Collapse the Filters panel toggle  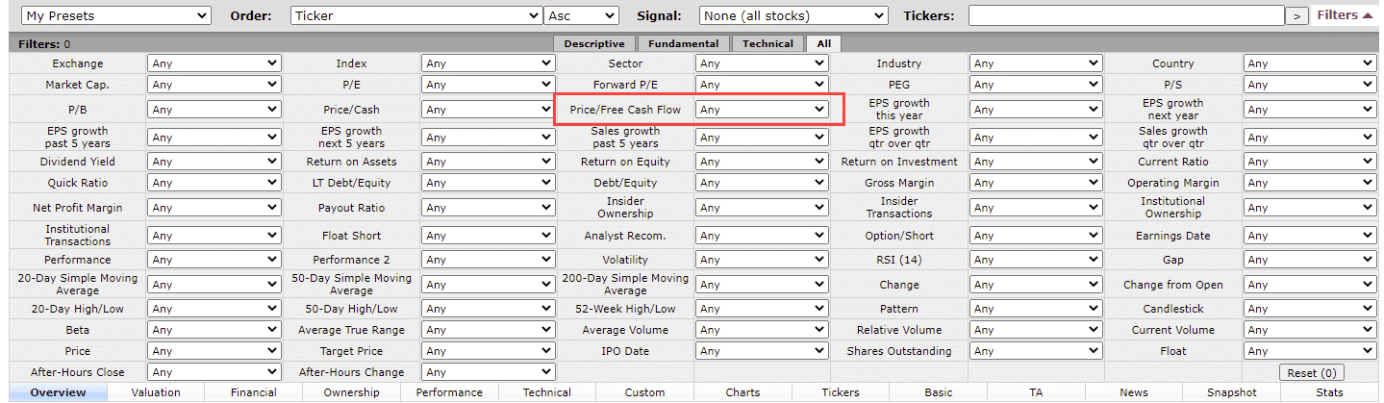1345,15
